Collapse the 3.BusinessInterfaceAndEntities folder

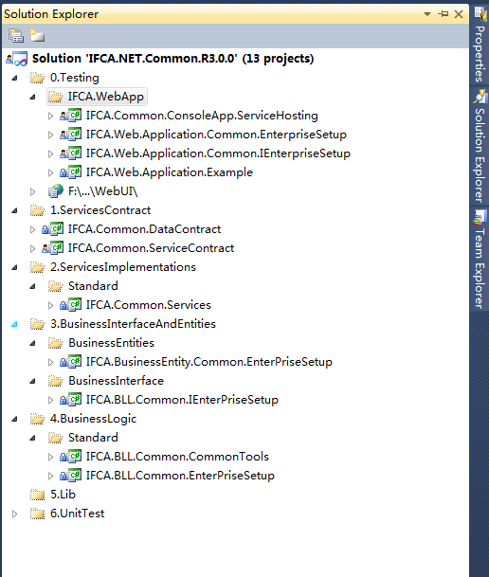[x=14, y=324]
